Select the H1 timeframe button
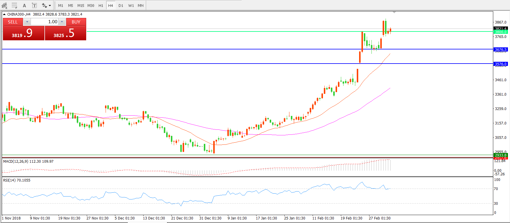 point(101,5)
